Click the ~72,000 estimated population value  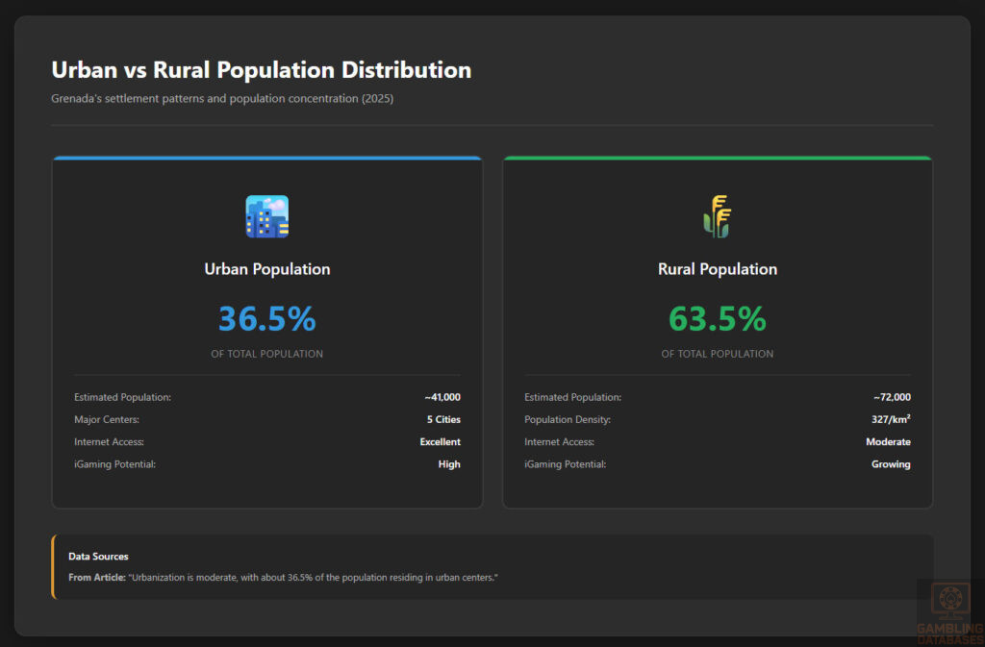tap(891, 396)
